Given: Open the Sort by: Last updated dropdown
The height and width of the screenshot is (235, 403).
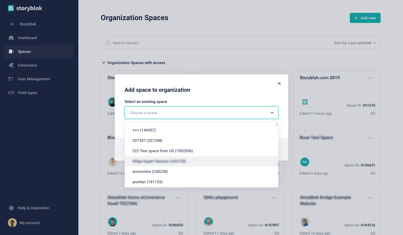Looking at the screenshot, I should coord(355,43).
